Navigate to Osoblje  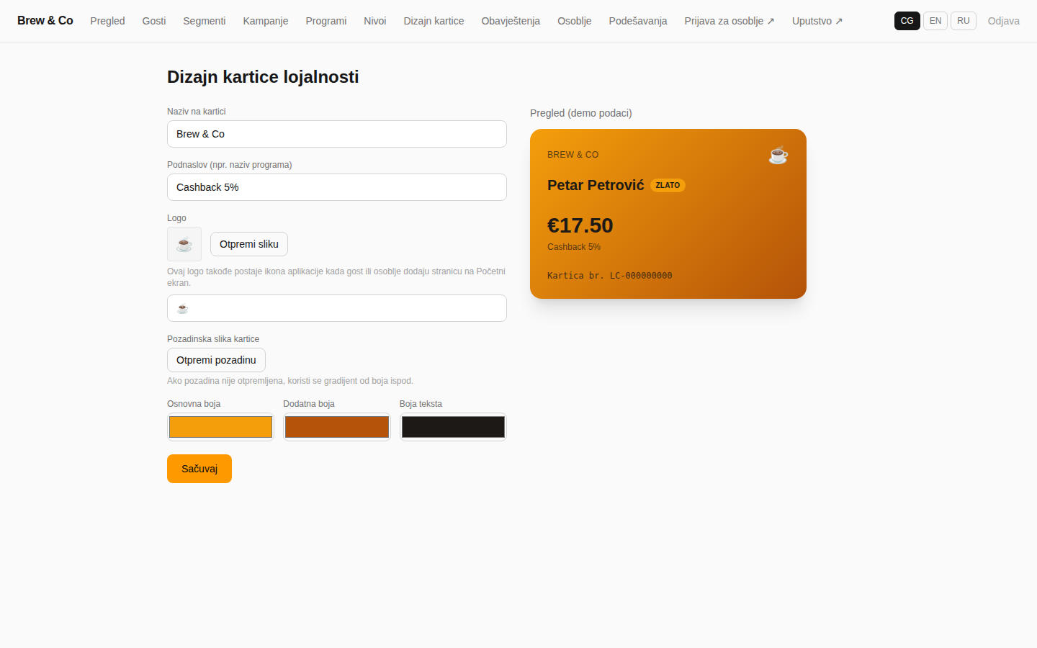click(575, 21)
